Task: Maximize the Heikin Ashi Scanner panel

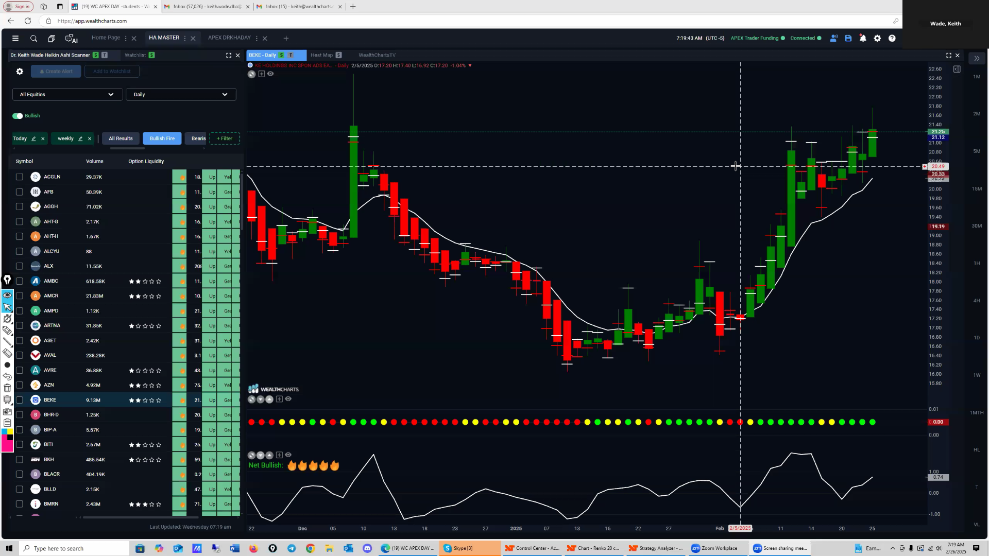Action: pos(229,55)
